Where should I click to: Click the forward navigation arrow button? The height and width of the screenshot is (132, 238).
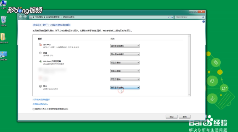[x=25, y=17]
